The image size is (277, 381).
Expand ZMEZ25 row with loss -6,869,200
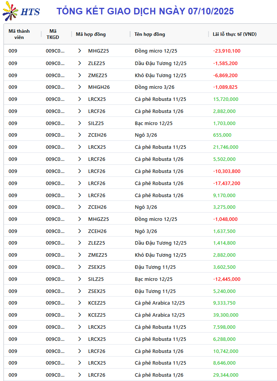[80, 76]
